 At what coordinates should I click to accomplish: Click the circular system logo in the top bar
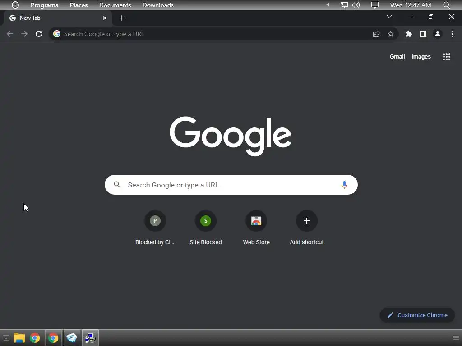click(x=15, y=5)
